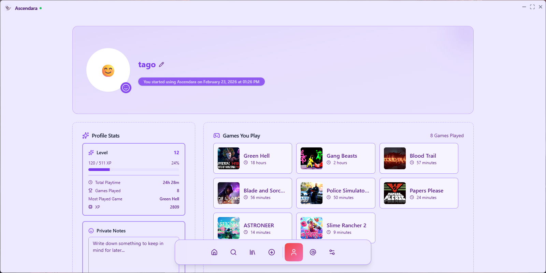Viewport: 546px width, 273px height.
Task: Edit username with pencil icon
Action: coord(161,64)
